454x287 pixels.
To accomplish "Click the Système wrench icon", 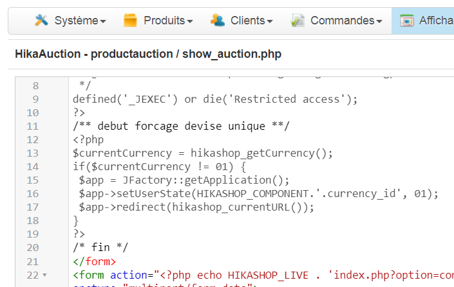I will 41,21.
